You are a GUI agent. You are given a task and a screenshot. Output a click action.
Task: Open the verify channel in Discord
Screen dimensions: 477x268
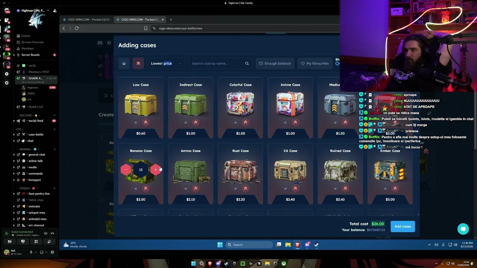click(x=32, y=66)
